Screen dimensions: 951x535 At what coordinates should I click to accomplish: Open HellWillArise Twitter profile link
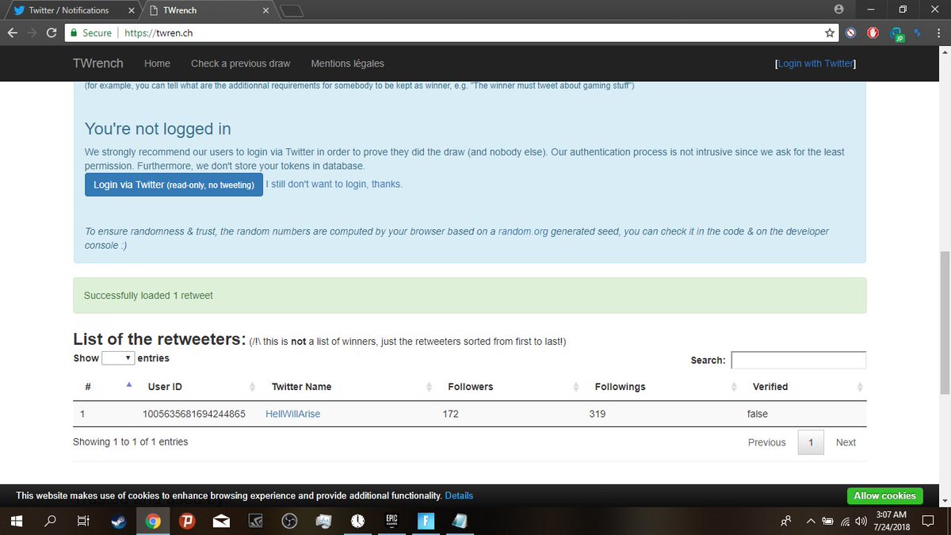coord(292,414)
